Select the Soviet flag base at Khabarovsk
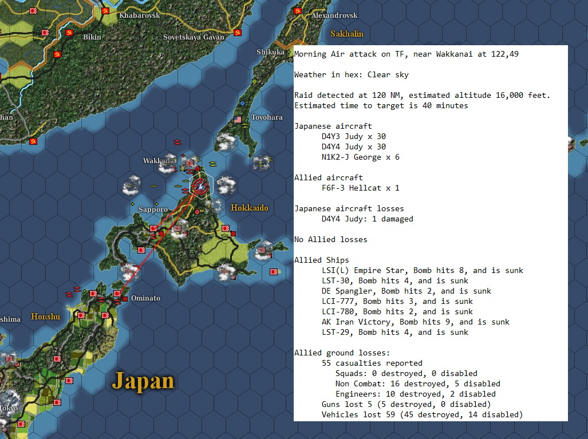Viewport: 588px width, 439px height. 105,11
